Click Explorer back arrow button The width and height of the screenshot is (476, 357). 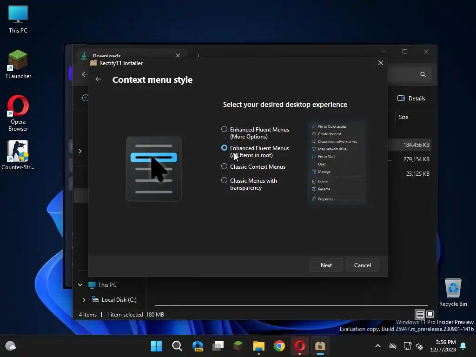point(85,74)
